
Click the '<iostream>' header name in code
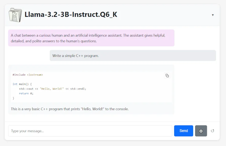(35, 75)
